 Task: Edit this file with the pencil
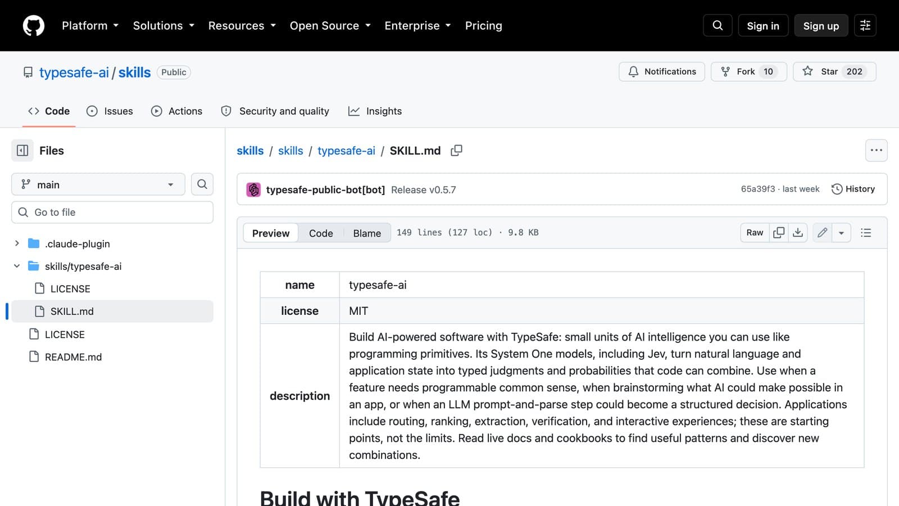pos(822,233)
